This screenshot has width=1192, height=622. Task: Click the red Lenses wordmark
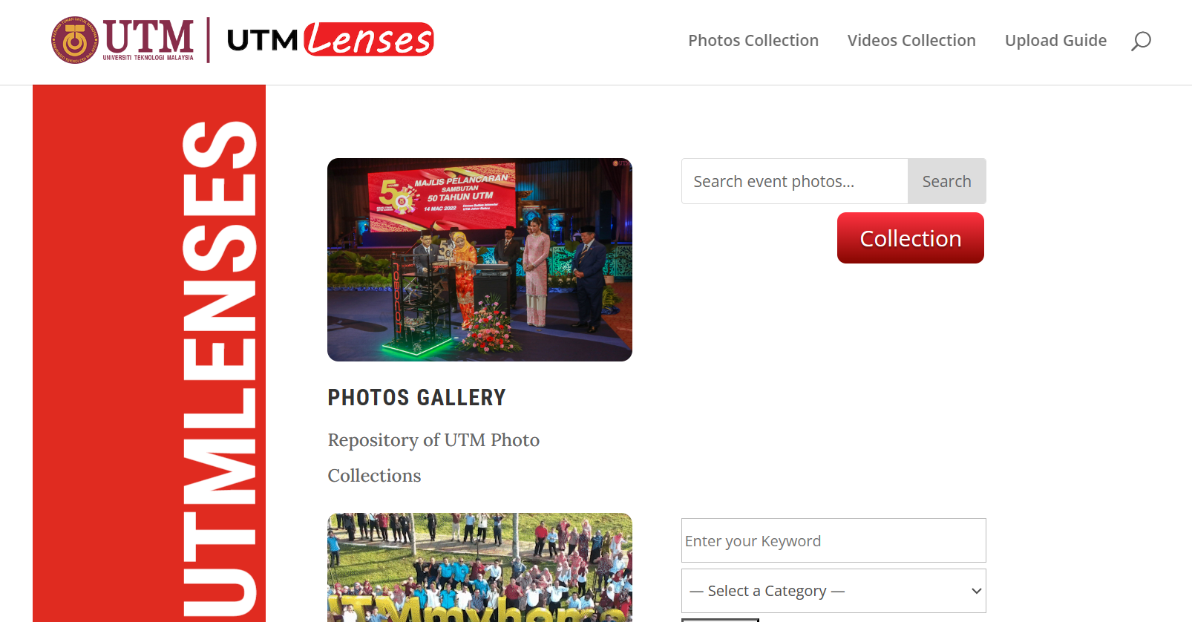[x=369, y=39]
